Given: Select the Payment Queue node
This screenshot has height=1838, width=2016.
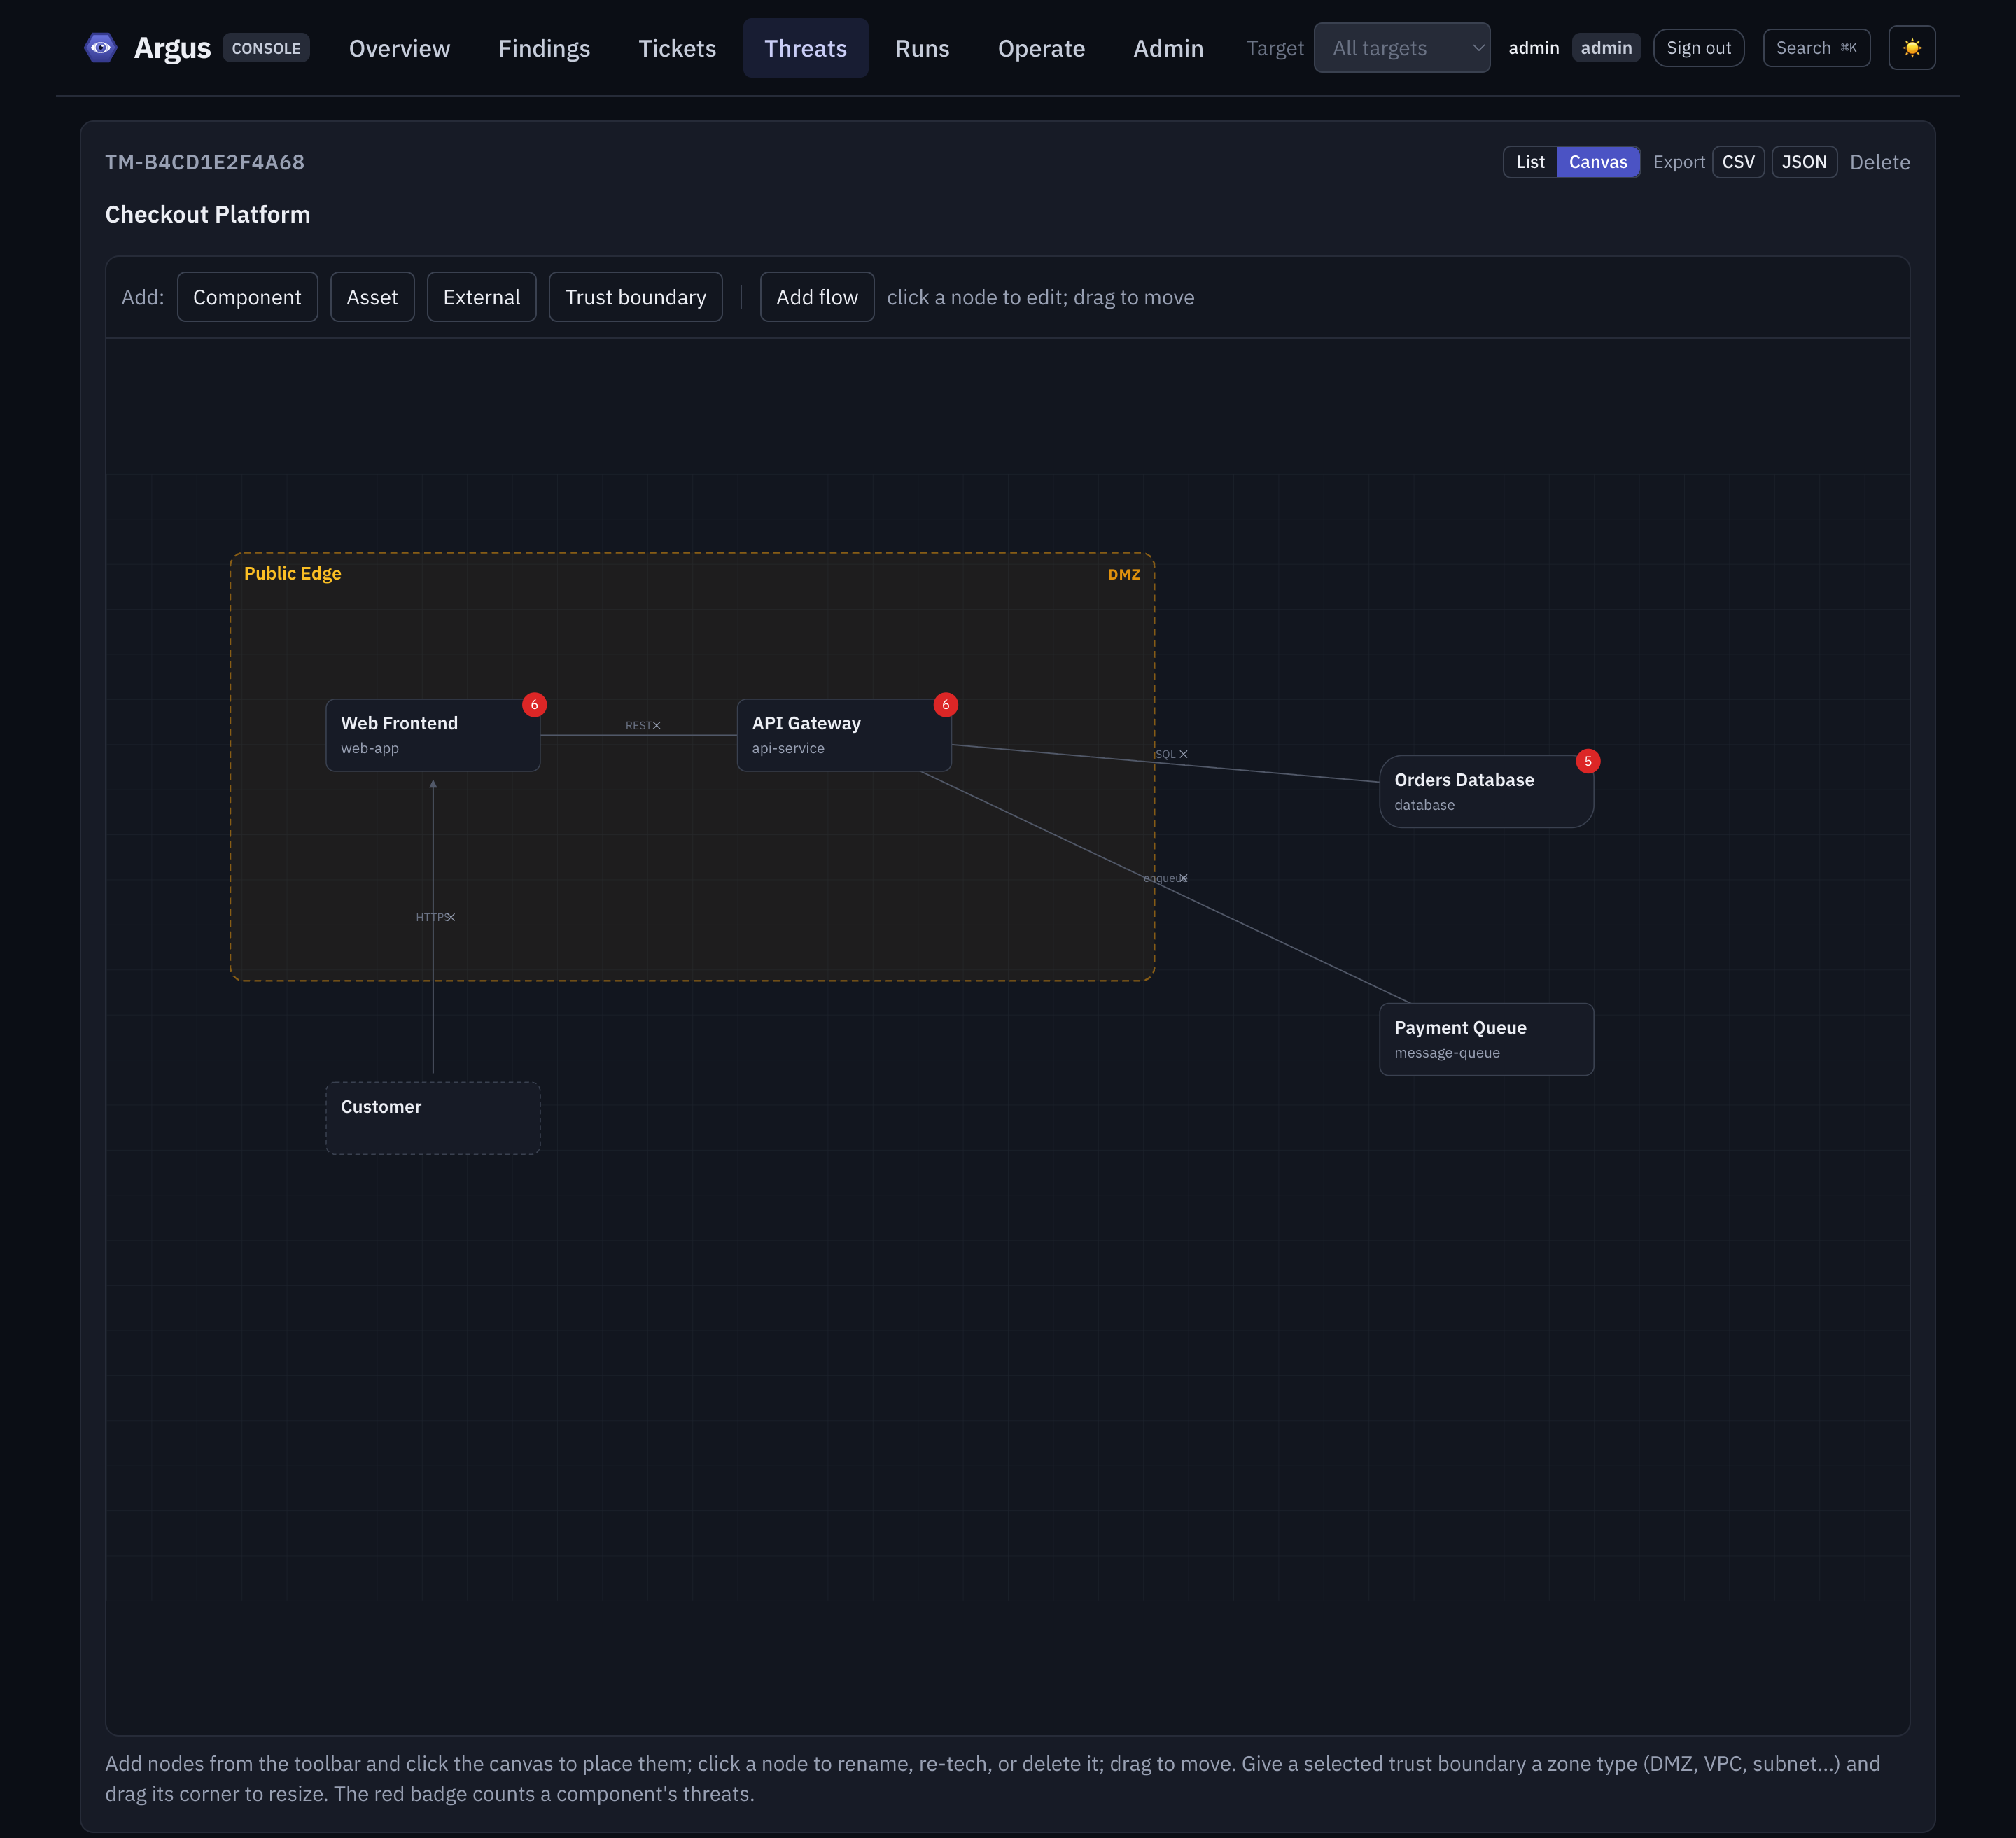Looking at the screenshot, I should pos(1486,1040).
